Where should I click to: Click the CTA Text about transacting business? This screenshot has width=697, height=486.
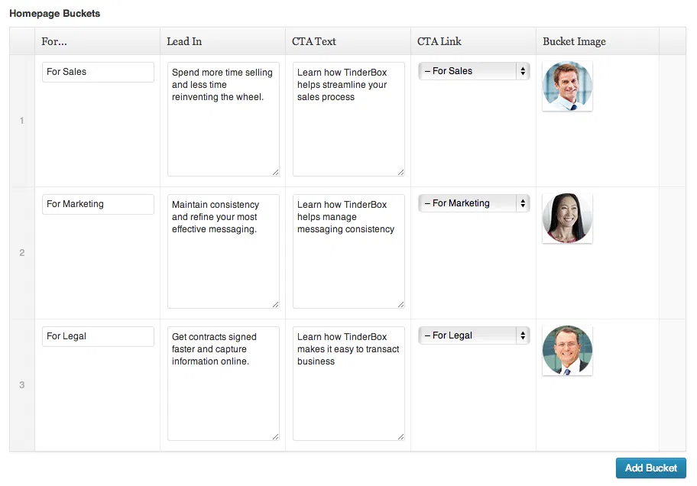click(x=348, y=384)
